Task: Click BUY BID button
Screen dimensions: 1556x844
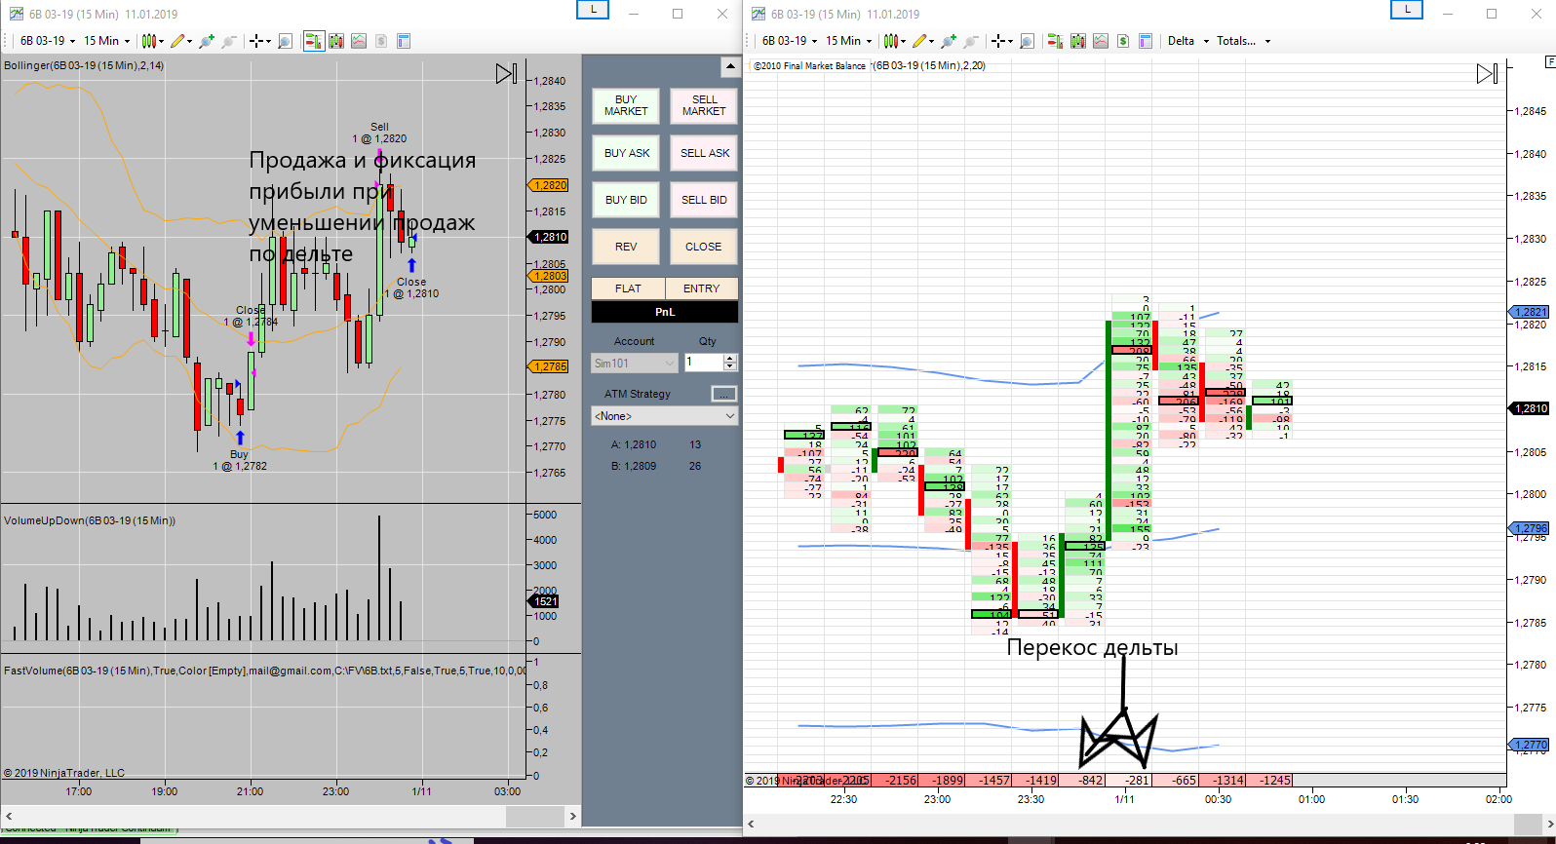Action: (626, 200)
